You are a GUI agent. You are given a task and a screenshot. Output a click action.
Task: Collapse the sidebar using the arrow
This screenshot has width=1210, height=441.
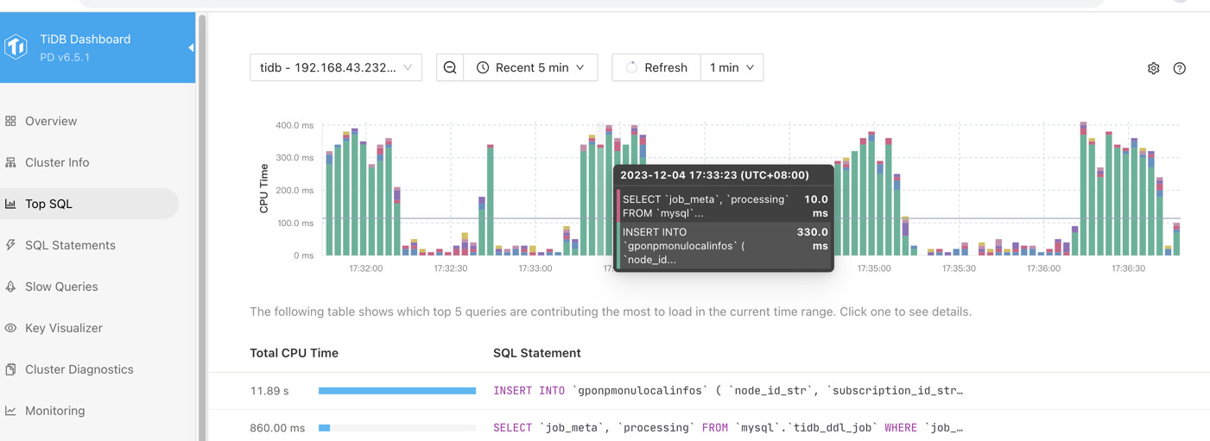coord(191,47)
